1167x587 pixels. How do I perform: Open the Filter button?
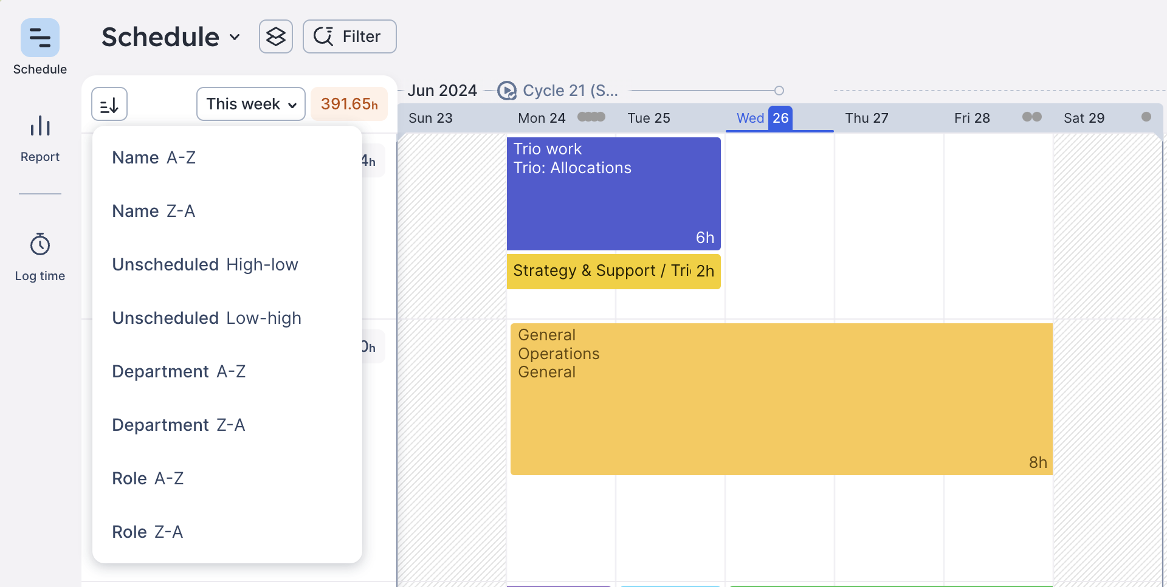click(x=349, y=36)
